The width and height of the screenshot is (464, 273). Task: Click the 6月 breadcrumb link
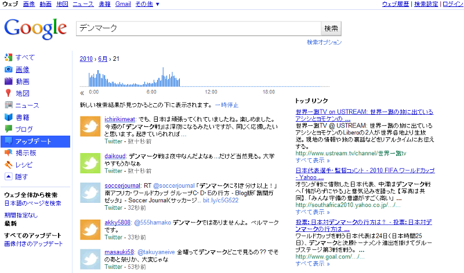pos(103,59)
